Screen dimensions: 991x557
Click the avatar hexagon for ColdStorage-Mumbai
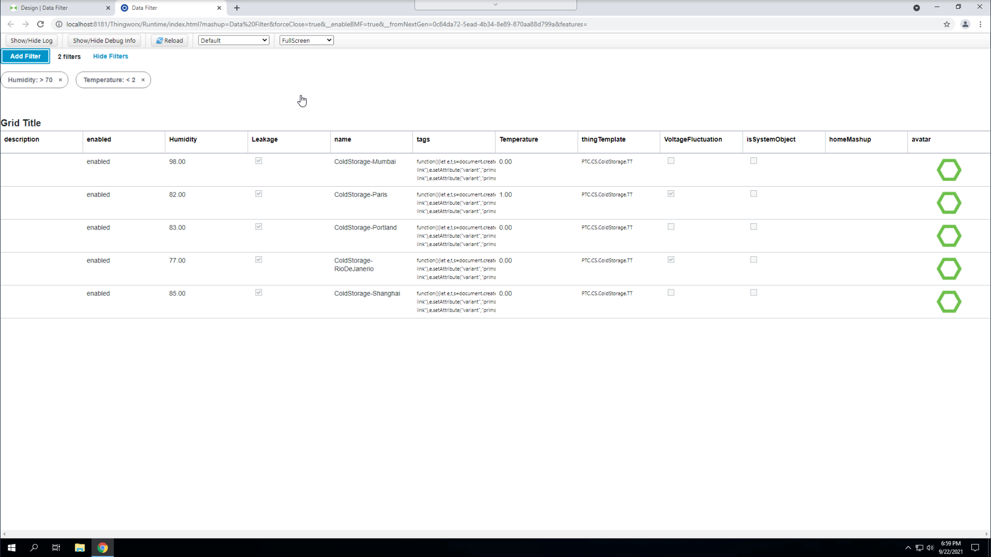click(949, 170)
